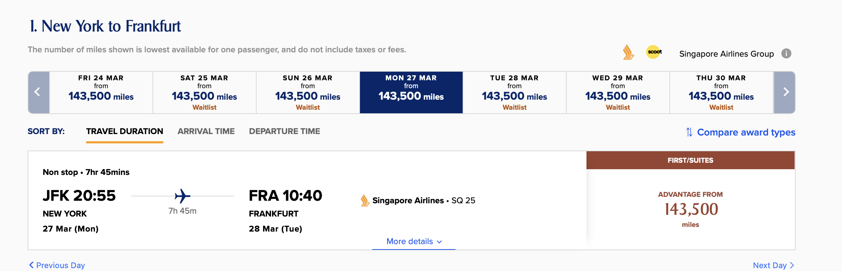
Task: Click the right arrow on the date carousel
Action: (x=785, y=92)
